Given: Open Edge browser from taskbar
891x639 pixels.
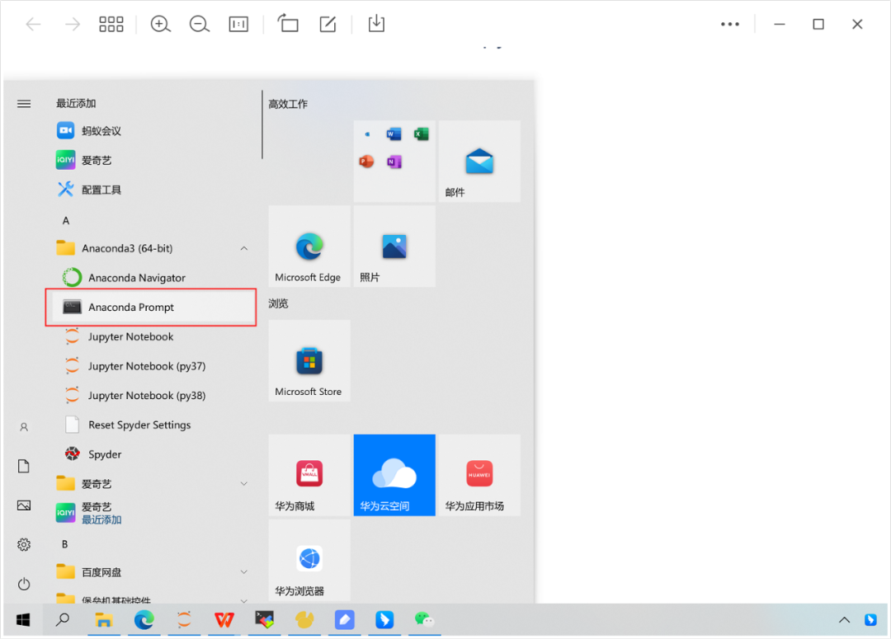Looking at the screenshot, I should pyautogui.click(x=144, y=620).
